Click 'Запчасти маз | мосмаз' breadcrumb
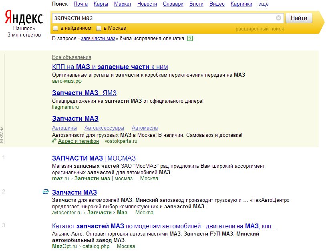Viewport: 326px width, 252px height. point(104,179)
